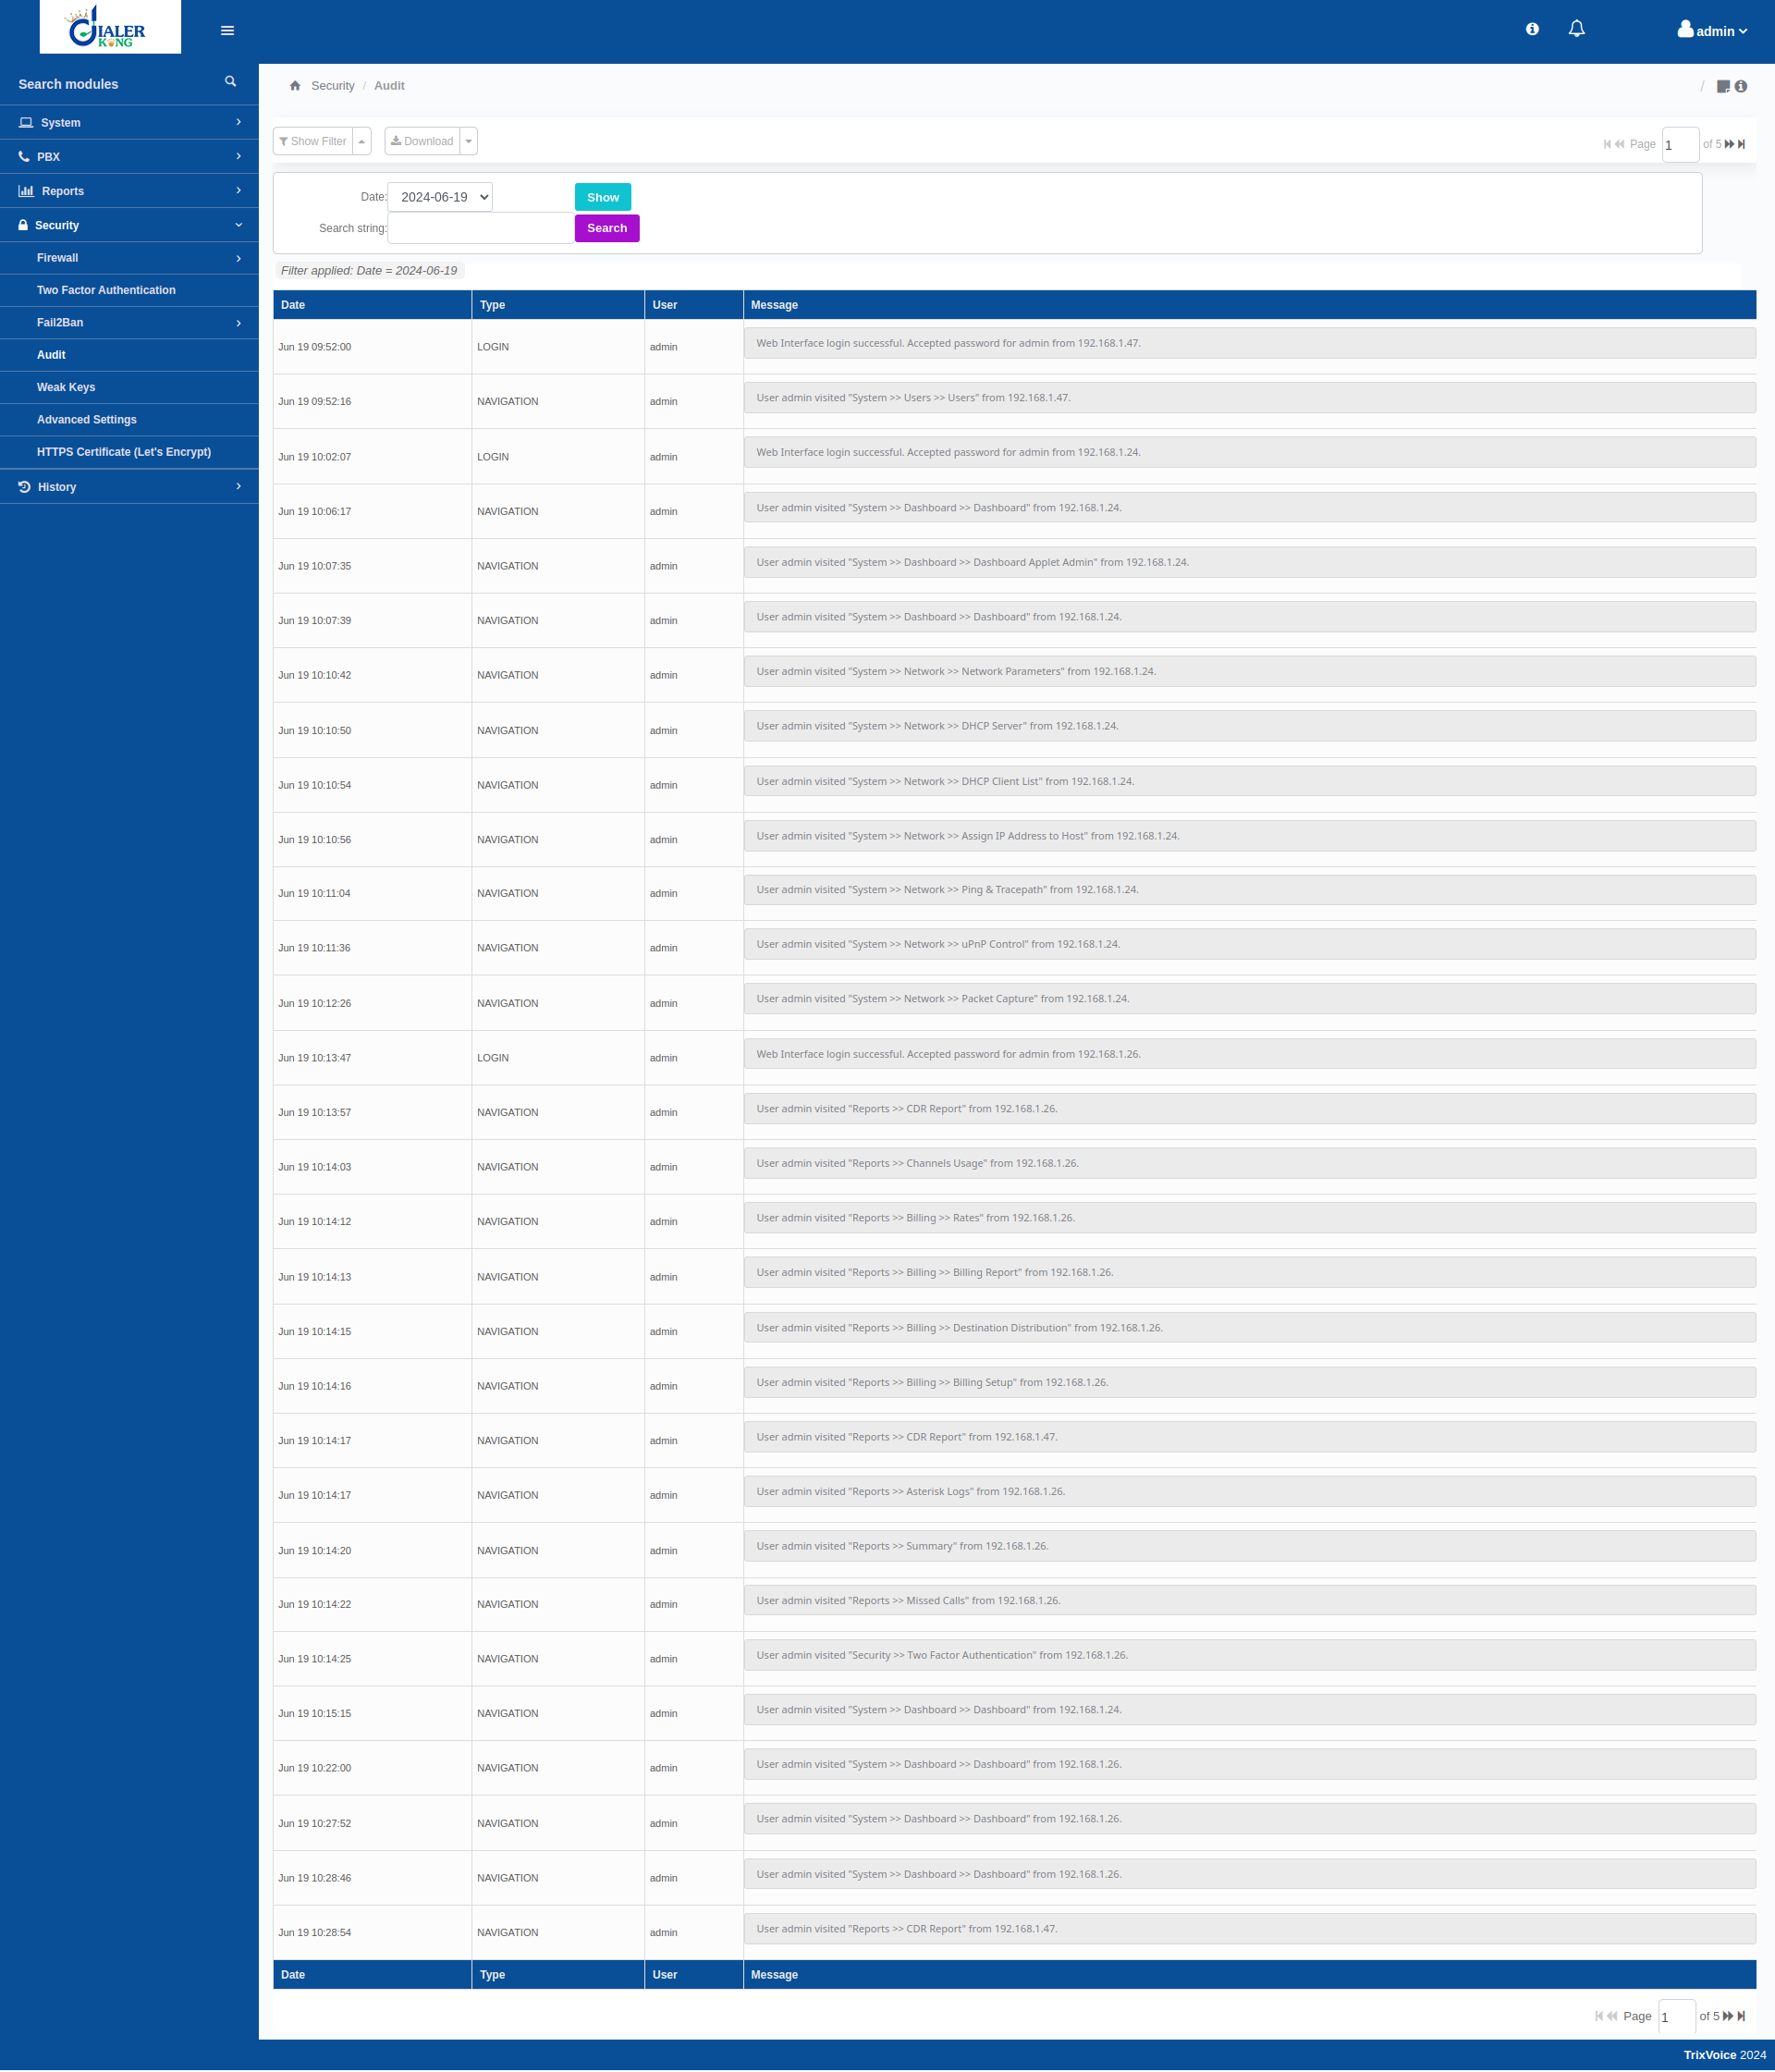The width and height of the screenshot is (1775, 2072).
Task: Go to first page, bottom pager
Action: (x=1599, y=2016)
